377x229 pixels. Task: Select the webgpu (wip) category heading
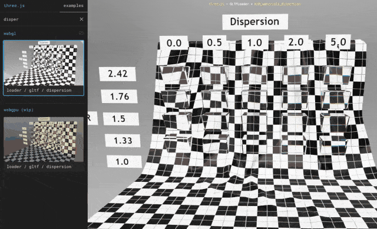pos(18,110)
